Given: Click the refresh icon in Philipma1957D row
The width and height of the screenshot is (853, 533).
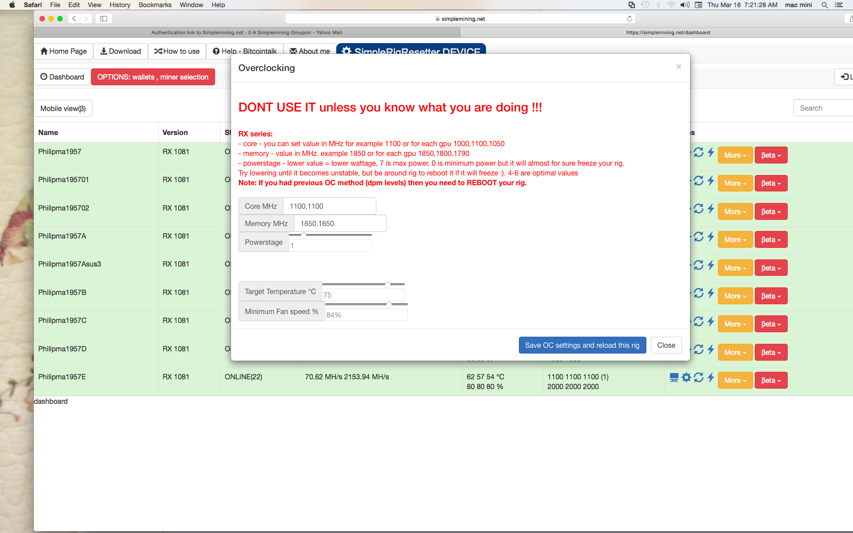Looking at the screenshot, I should (x=698, y=350).
